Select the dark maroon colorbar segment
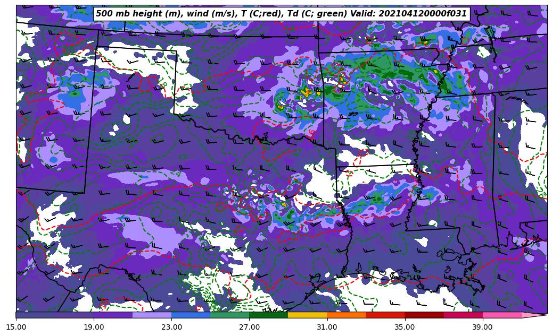Viewport: 552px width, 336px height. 424,315
